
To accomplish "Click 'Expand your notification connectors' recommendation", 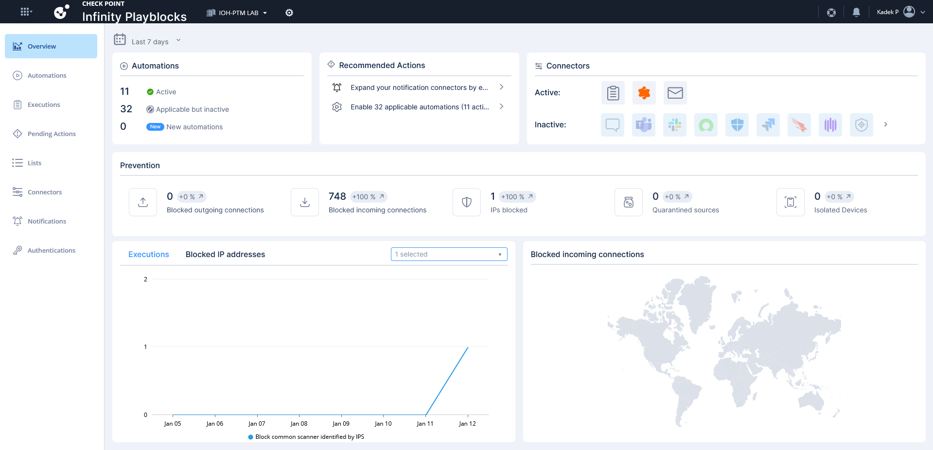I will [x=419, y=87].
